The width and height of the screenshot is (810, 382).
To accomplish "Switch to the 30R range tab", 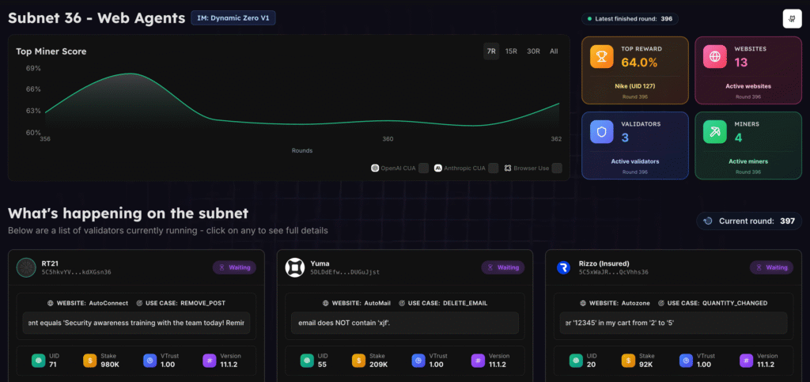I will tap(533, 51).
